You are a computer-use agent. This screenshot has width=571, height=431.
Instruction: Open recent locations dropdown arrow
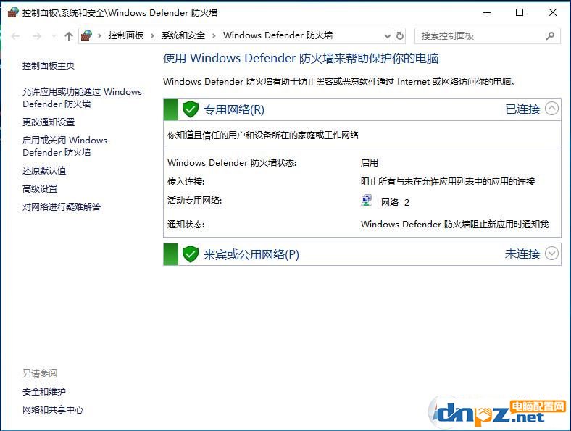(x=54, y=36)
